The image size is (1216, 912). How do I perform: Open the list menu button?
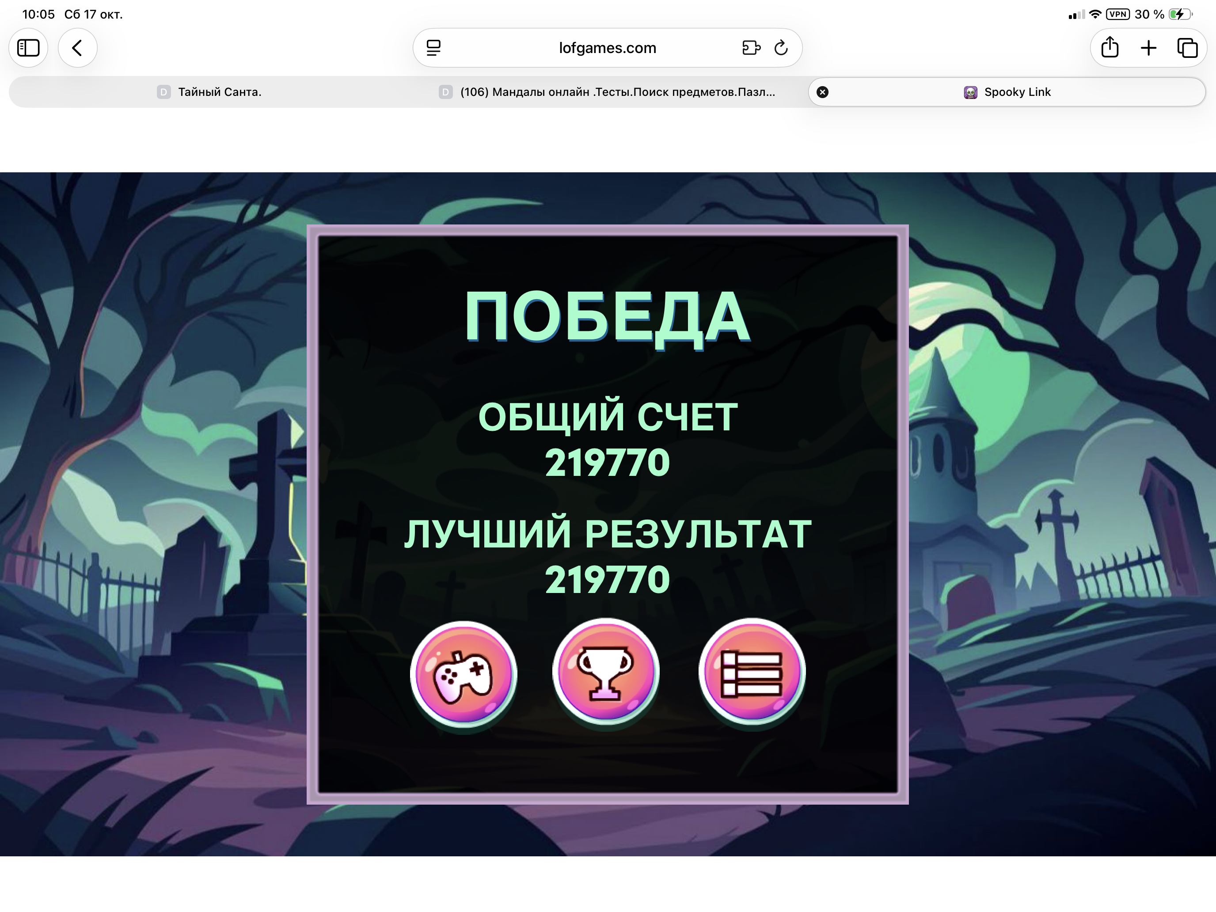[x=752, y=672]
